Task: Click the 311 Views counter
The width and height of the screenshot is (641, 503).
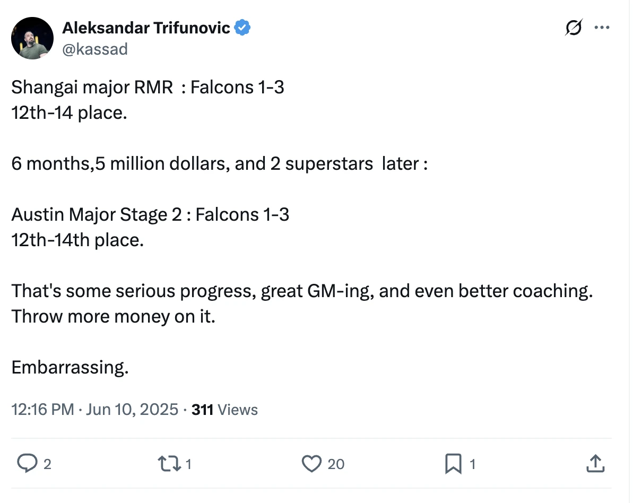Action: (224, 410)
